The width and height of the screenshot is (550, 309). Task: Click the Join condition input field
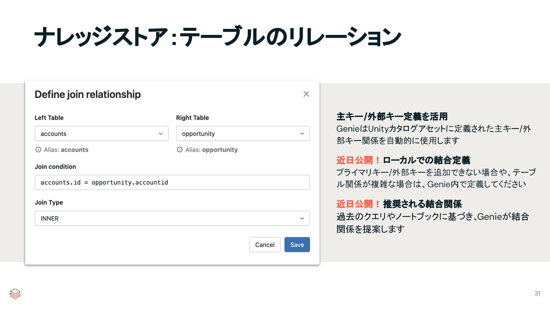(172, 183)
